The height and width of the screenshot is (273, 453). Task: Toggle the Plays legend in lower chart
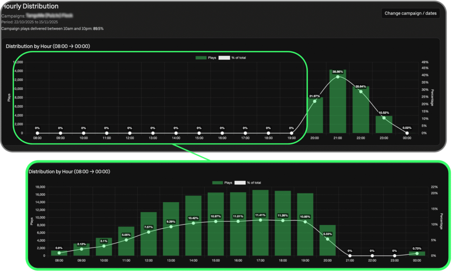222,183
